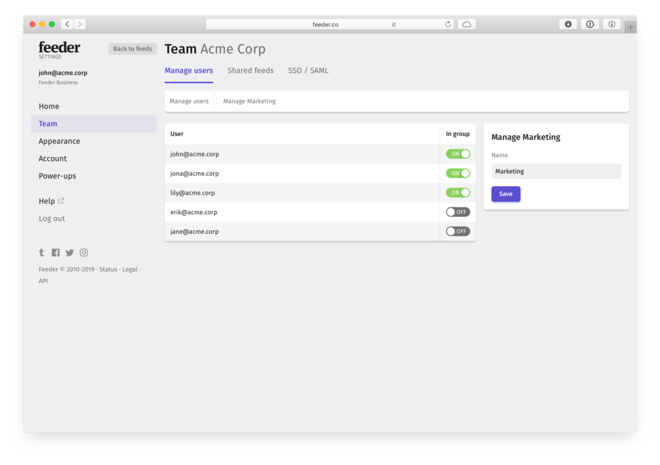Click Back to feeds button
The image size is (660, 465).
click(x=133, y=49)
